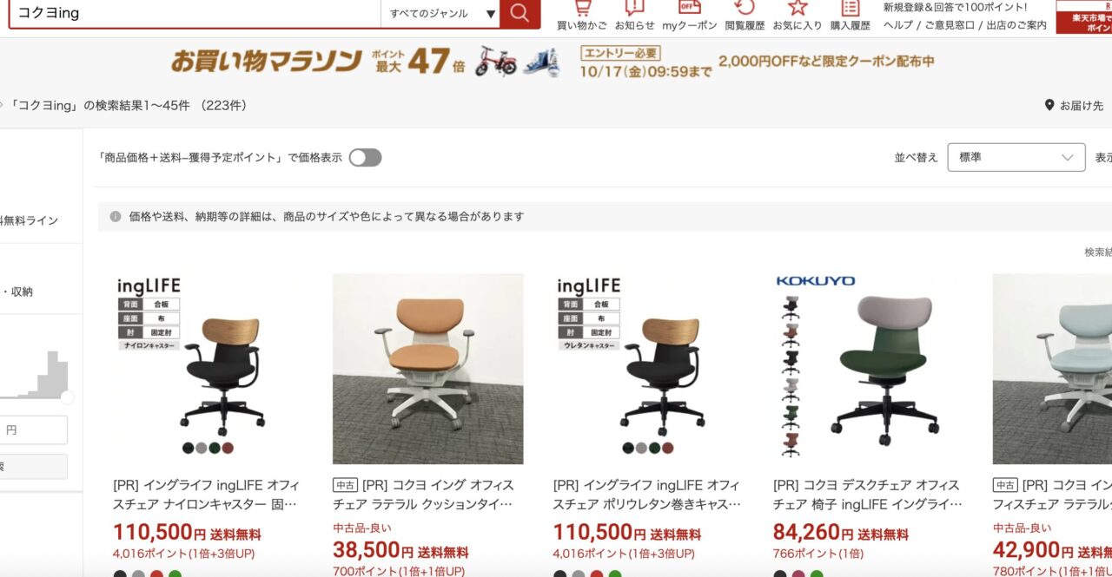This screenshot has height=577, width=1112.
Task: Open the すべてのジャンル genre dropdown
Action: coord(441,14)
